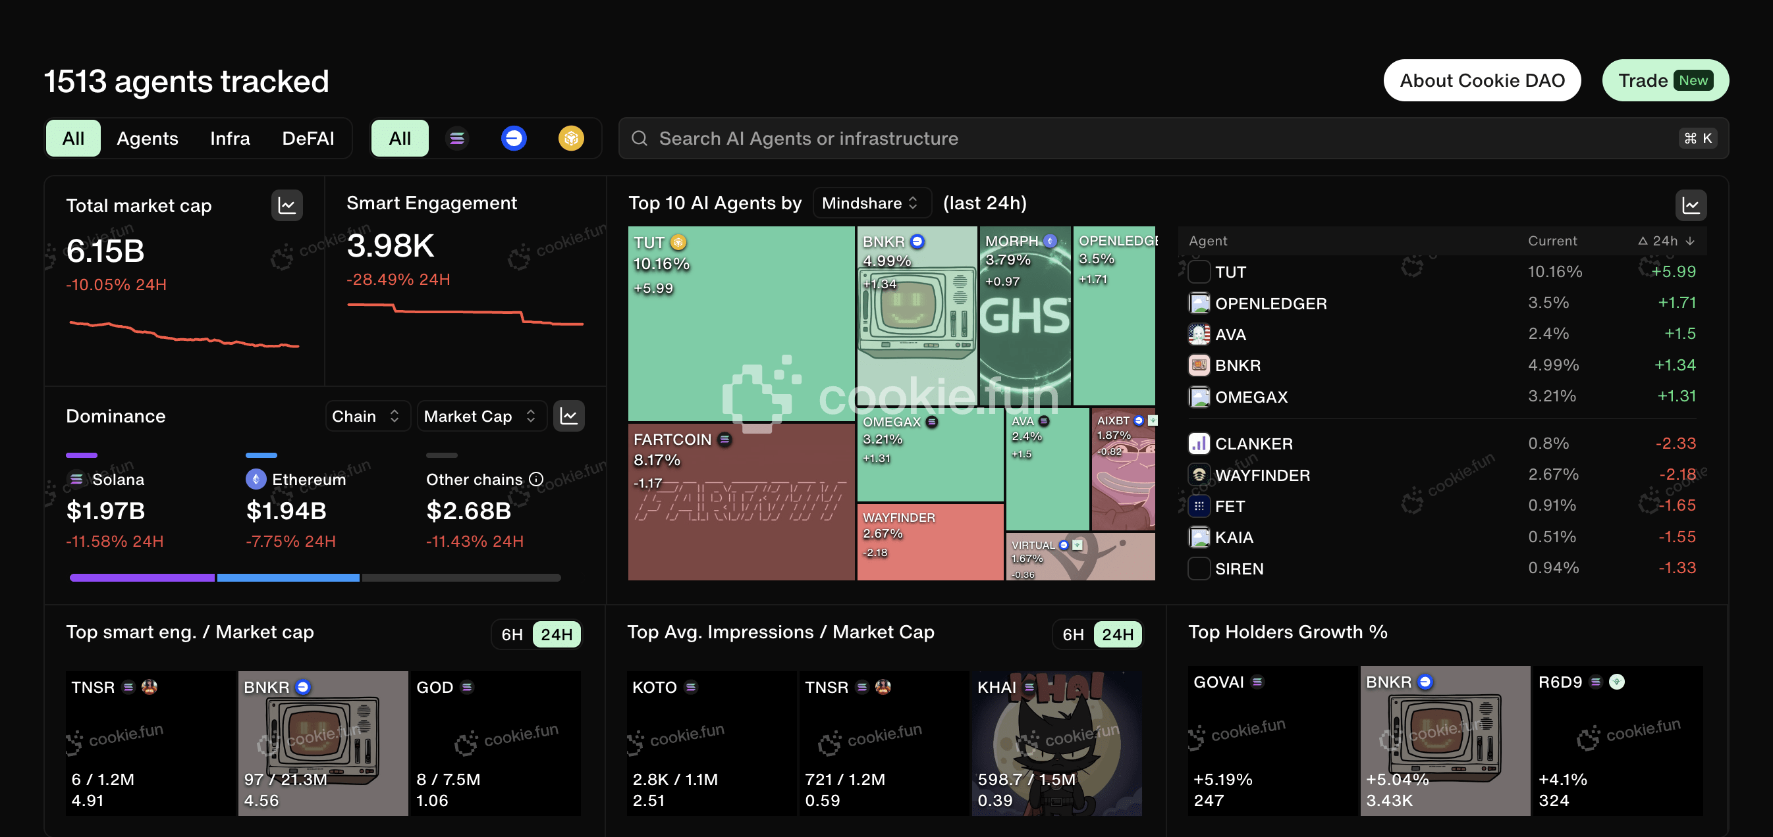1773x837 pixels.
Task: Open the Mindshare dropdown
Action: coord(871,203)
